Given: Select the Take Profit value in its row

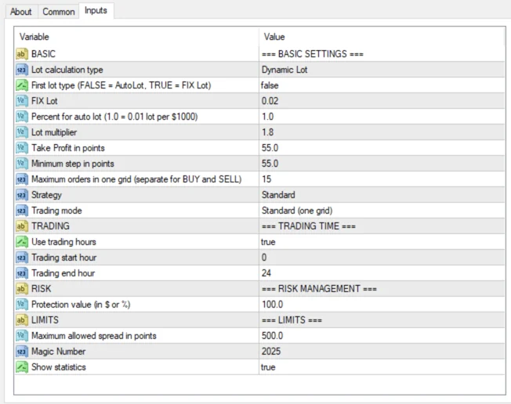Looking at the screenshot, I should [x=382, y=148].
